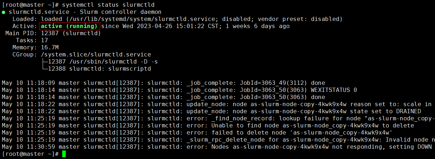Click the not responding, setting DOWN error line
435x159 pixels.
[217, 147]
